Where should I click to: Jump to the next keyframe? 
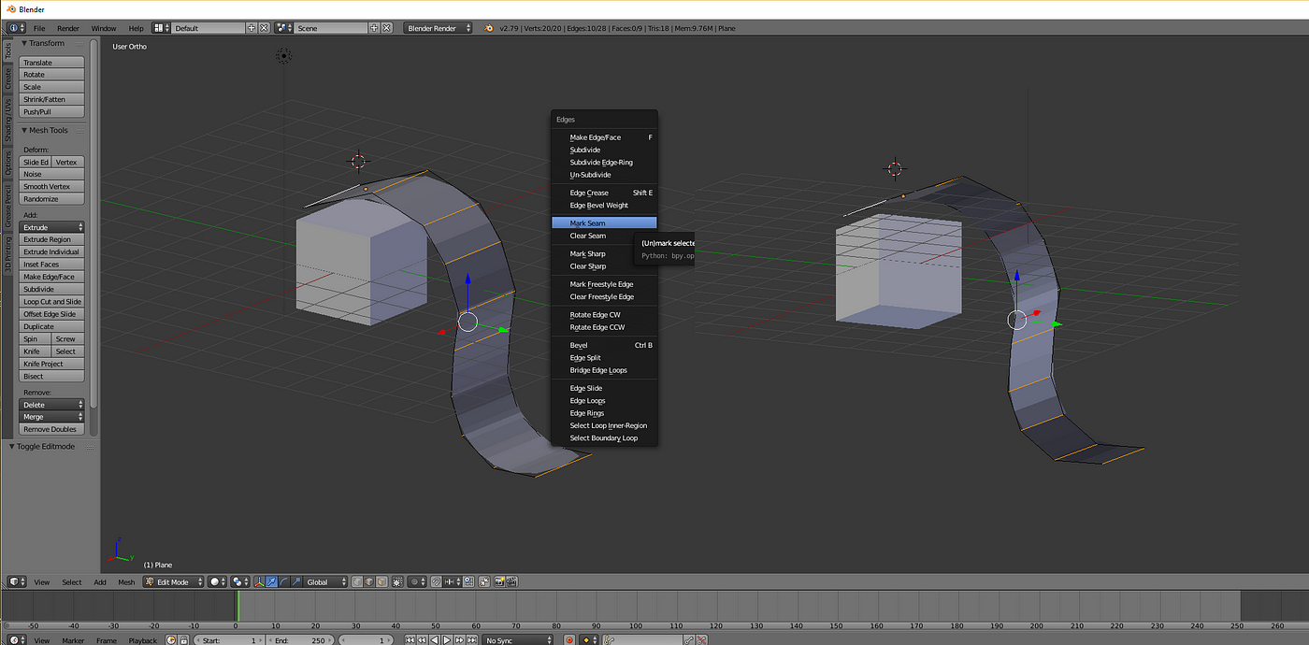coord(459,640)
